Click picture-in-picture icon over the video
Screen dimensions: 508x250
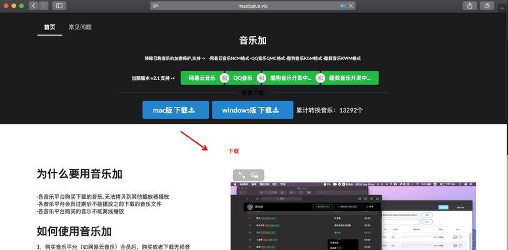coord(255,175)
